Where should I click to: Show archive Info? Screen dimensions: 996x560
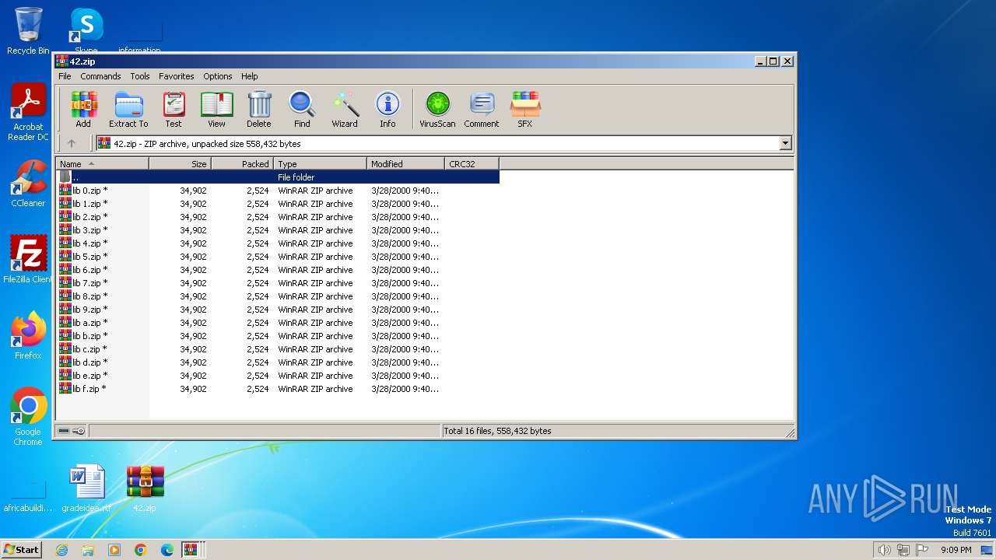pyautogui.click(x=388, y=109)
